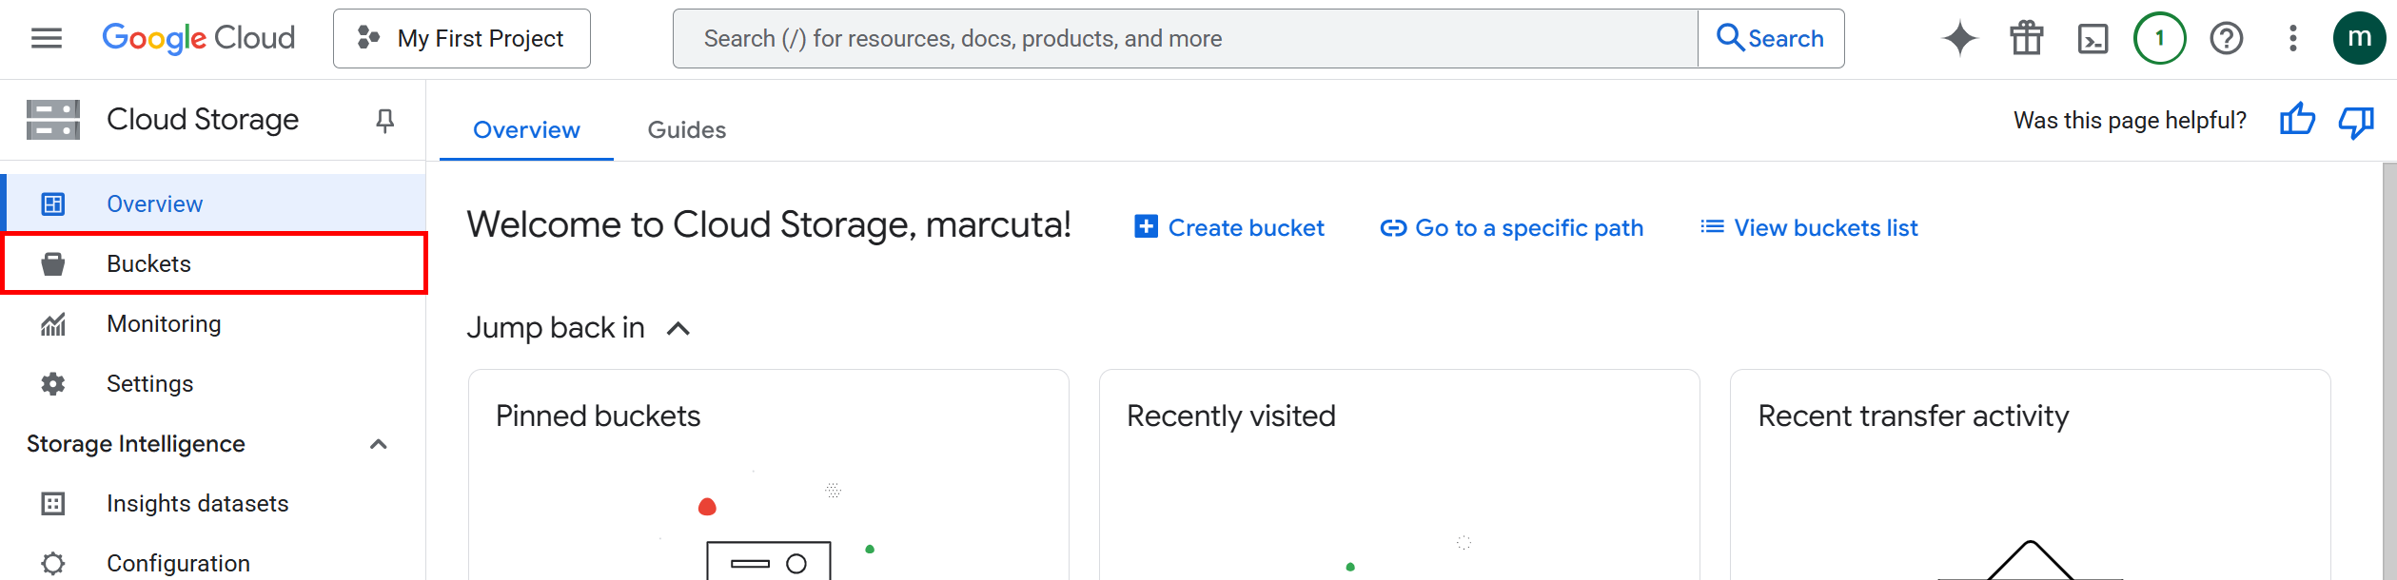Collapse the Storage Intelligence section
2397x580 pixels.
380,443
